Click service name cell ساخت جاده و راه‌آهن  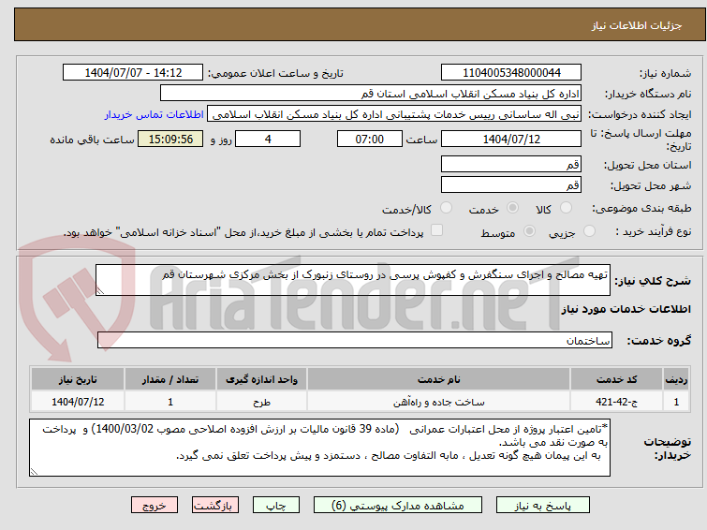click(439, 402)
